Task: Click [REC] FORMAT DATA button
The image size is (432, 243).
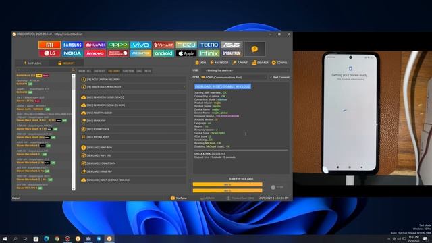Action: (134, 129)
